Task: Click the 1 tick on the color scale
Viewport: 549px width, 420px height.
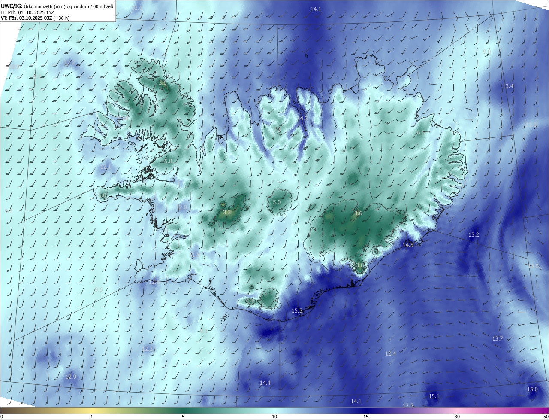Action: point(92,417)
